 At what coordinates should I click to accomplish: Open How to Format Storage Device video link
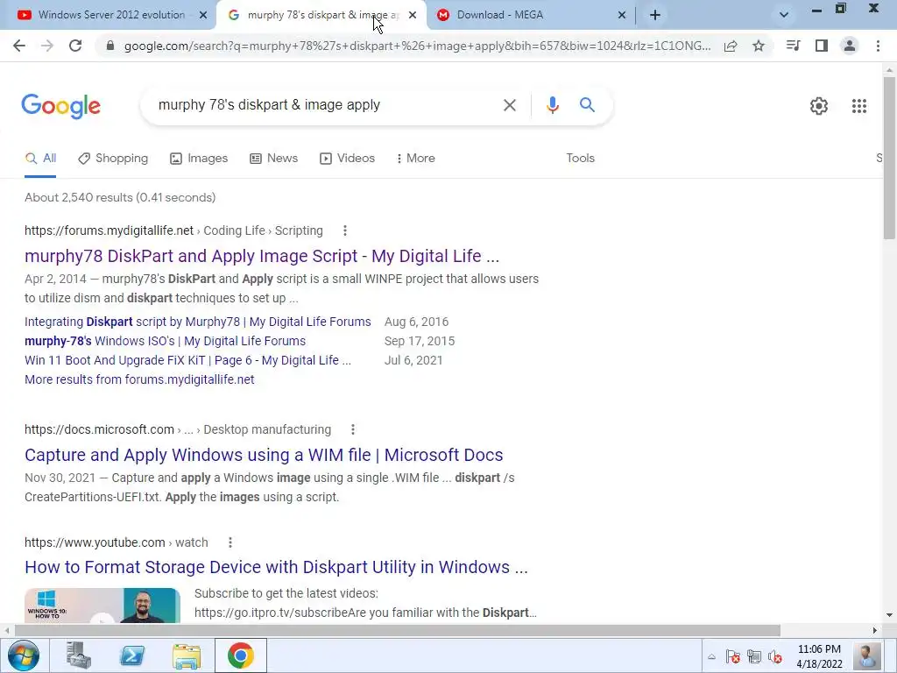[x=276, y=567]
